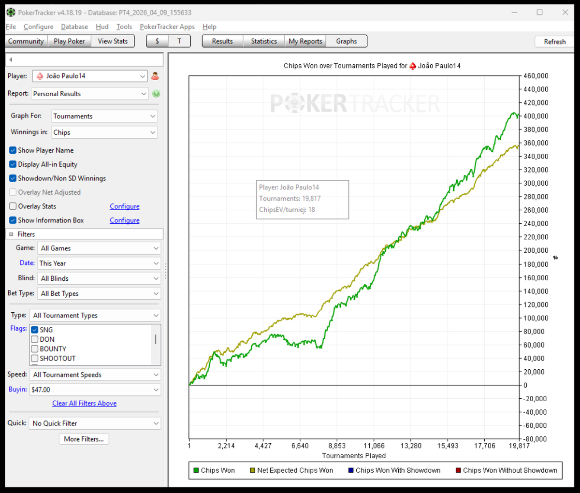This screenshot has width=580, height=493.
Task: Open the Player dropdown João Paulo14
Action: click(x=90, y=76)
